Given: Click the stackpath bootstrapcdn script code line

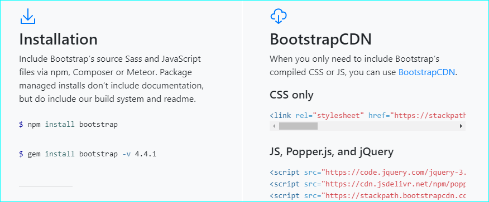Looking at the screenshot, I should coord(367,195).
